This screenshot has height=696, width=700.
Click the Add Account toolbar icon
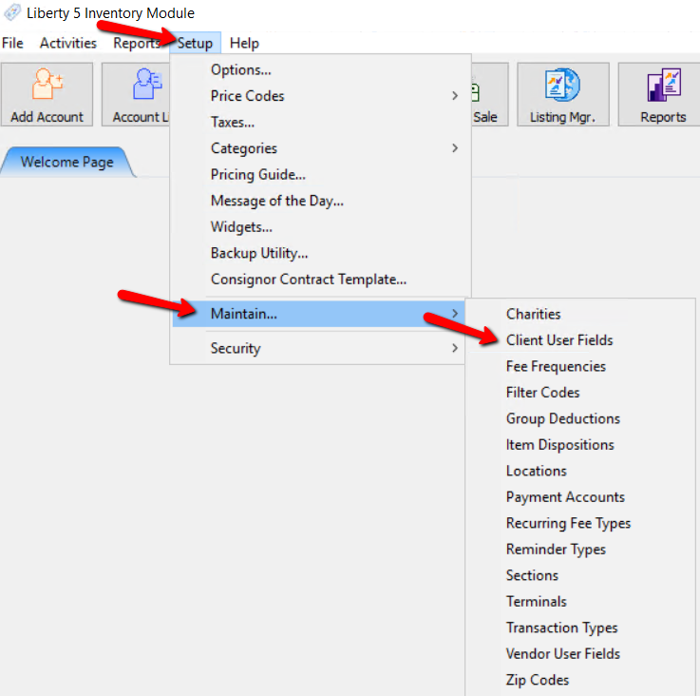[47, 94]
